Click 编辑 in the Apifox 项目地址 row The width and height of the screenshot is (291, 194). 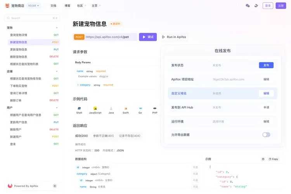(x=266, y=79)
